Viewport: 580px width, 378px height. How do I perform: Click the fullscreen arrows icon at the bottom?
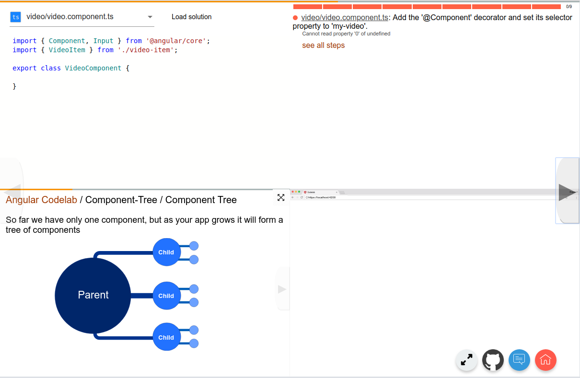(466, 360)
